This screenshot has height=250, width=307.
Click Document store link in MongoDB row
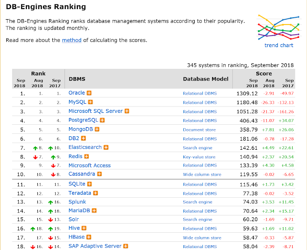199,130
